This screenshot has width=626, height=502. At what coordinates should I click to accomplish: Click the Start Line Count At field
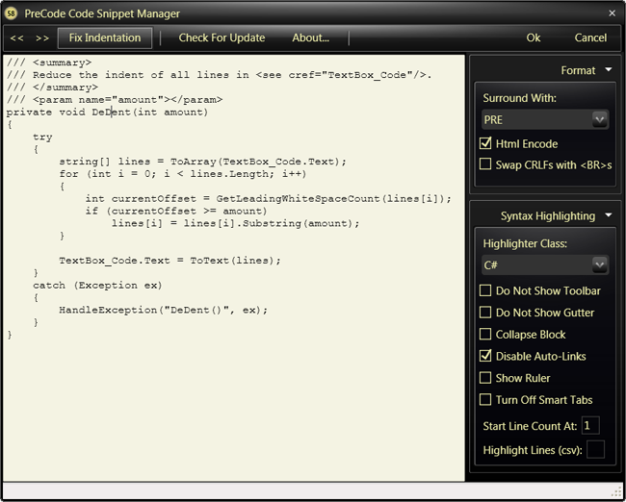pyautogui.click(x=590, y=425)
